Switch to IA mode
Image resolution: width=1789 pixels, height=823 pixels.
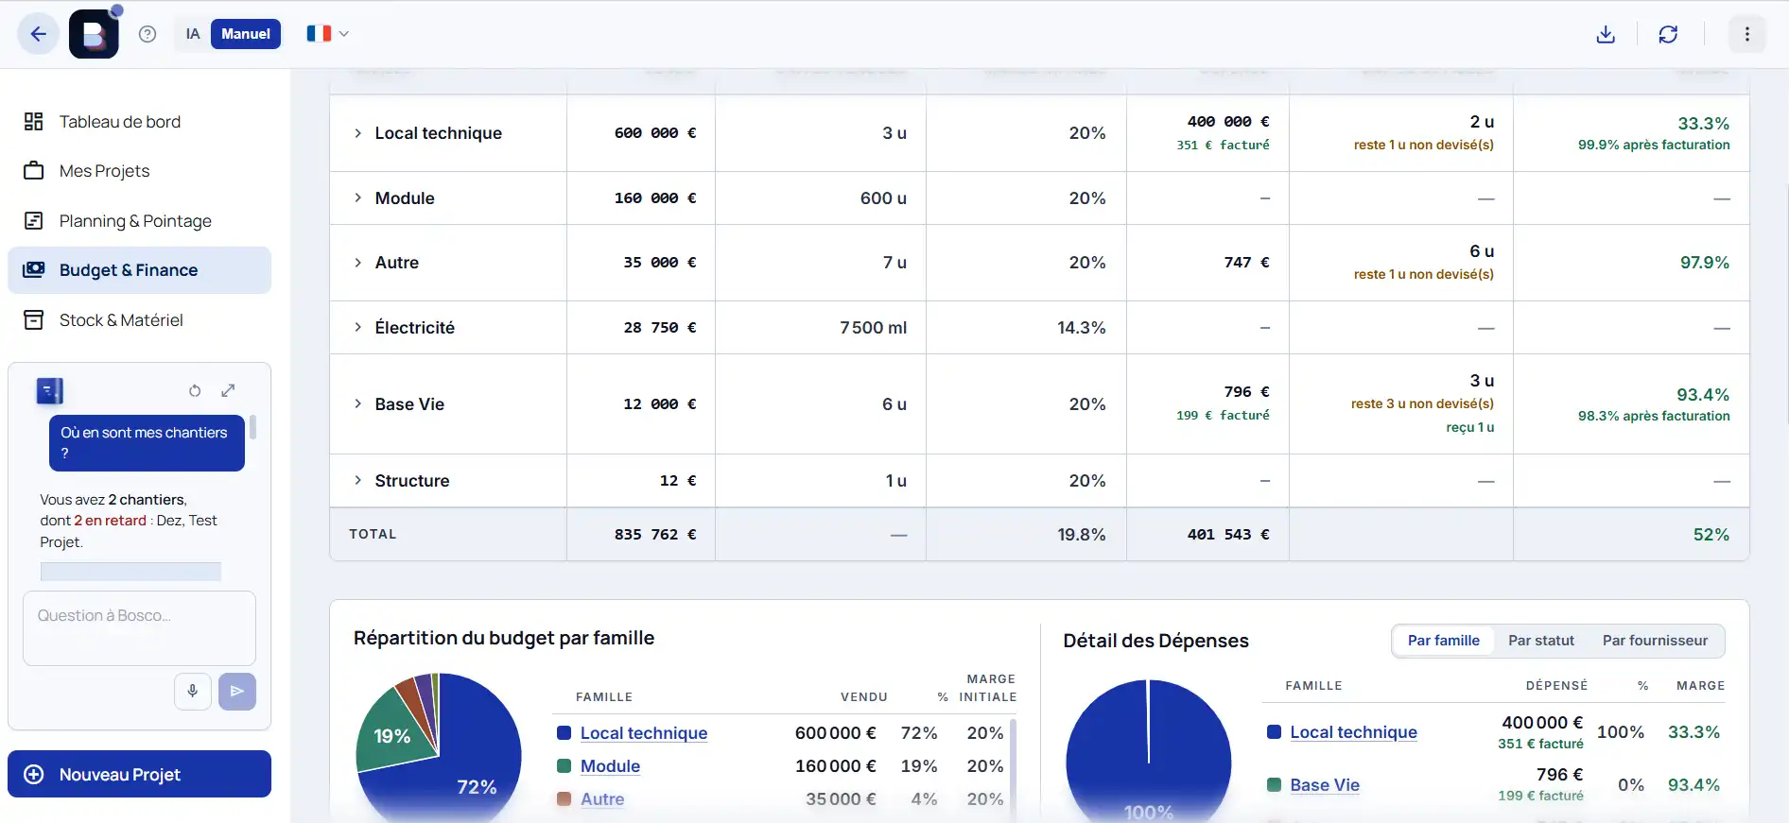[193, 34]
